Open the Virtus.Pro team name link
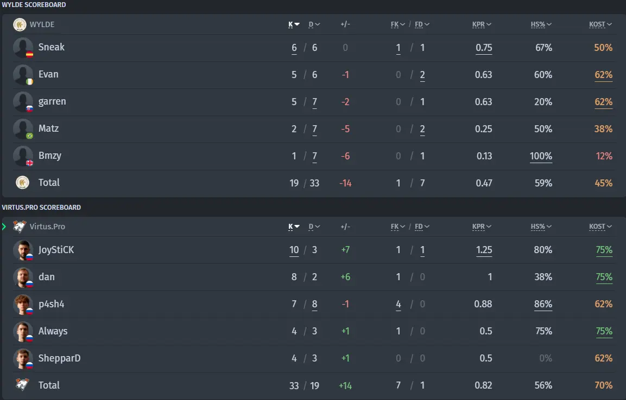The image size is (626, 400). 47,227
